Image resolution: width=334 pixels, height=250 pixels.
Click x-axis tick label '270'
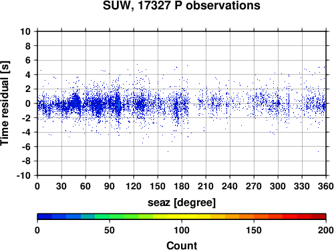pos(254,186)
